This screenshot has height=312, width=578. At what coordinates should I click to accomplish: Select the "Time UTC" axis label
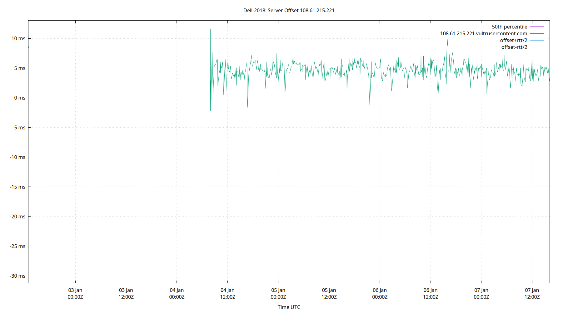click(x=288, y=307)
